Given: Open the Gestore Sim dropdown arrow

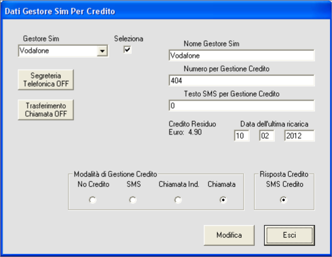Looking at the screenshot, I should pos(102,51).
